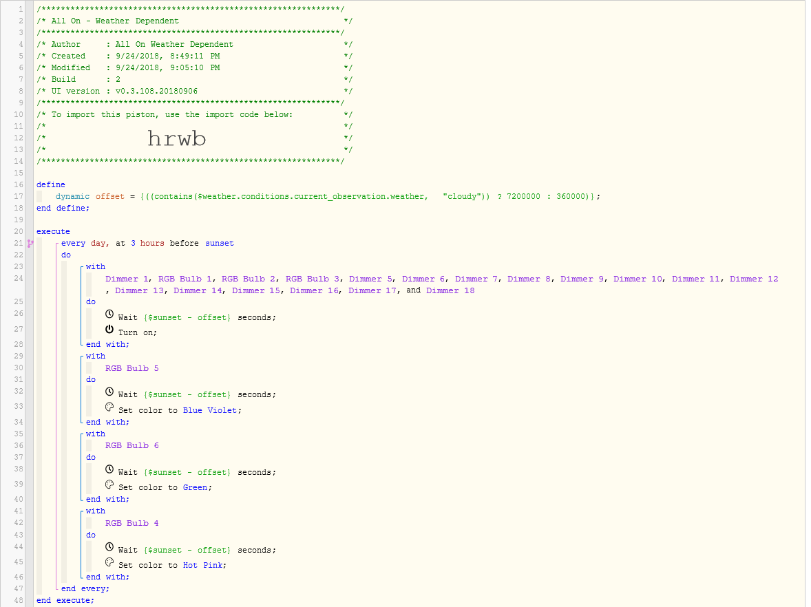Select device Dimmer 12

(754, 279)
